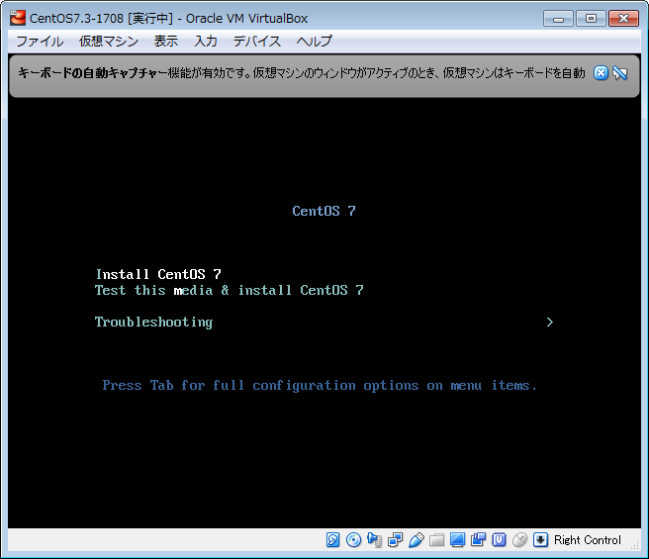Click the optical disc drive status icon
This screenshot has height=559, width=649.
pos(354,540)
